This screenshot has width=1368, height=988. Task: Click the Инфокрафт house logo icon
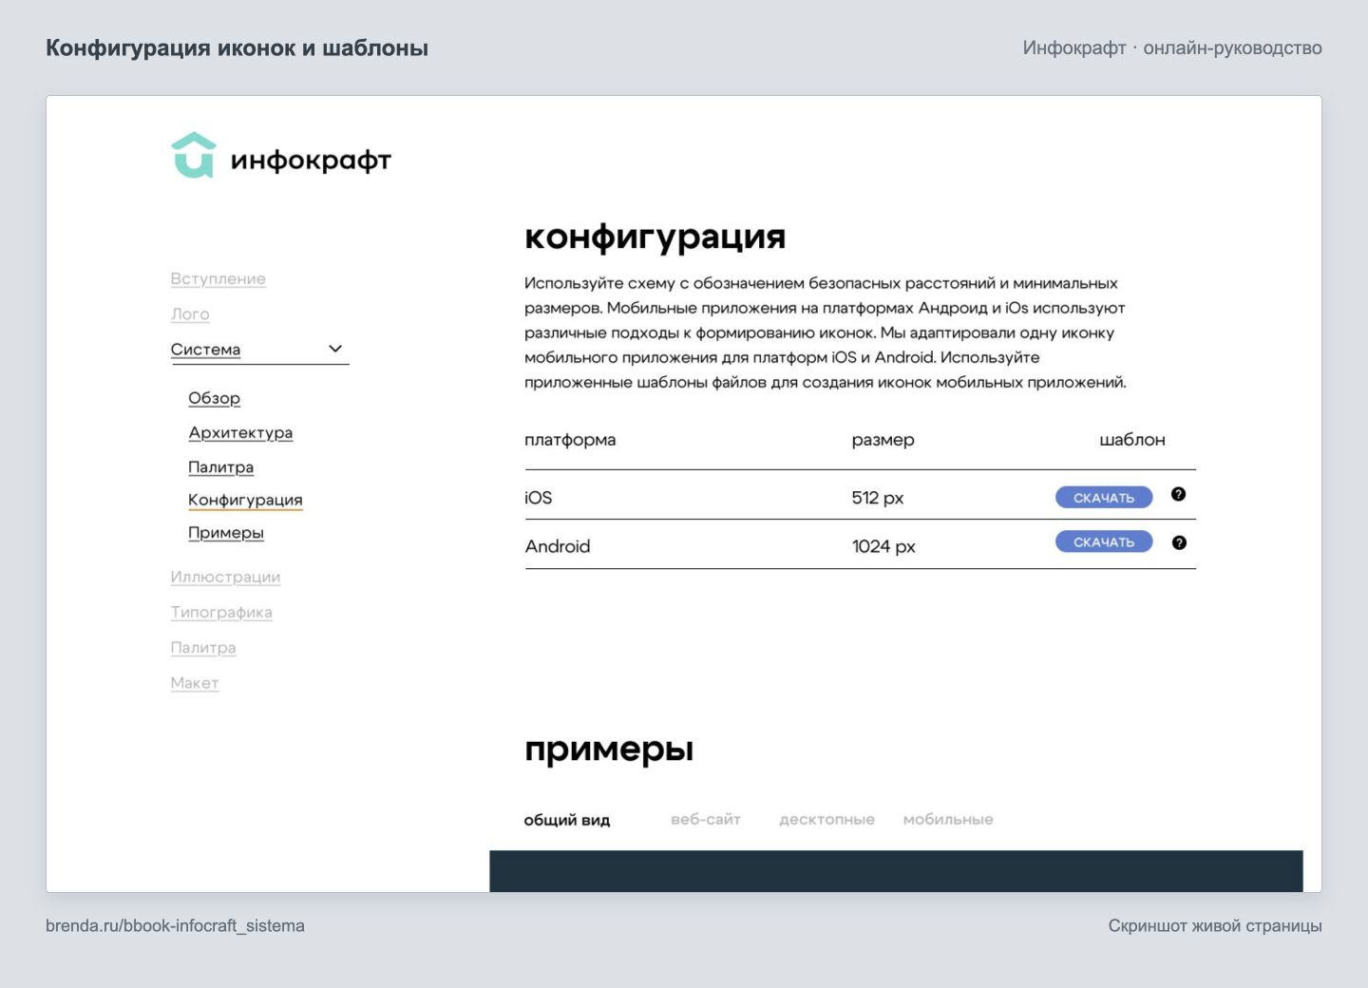194,155
